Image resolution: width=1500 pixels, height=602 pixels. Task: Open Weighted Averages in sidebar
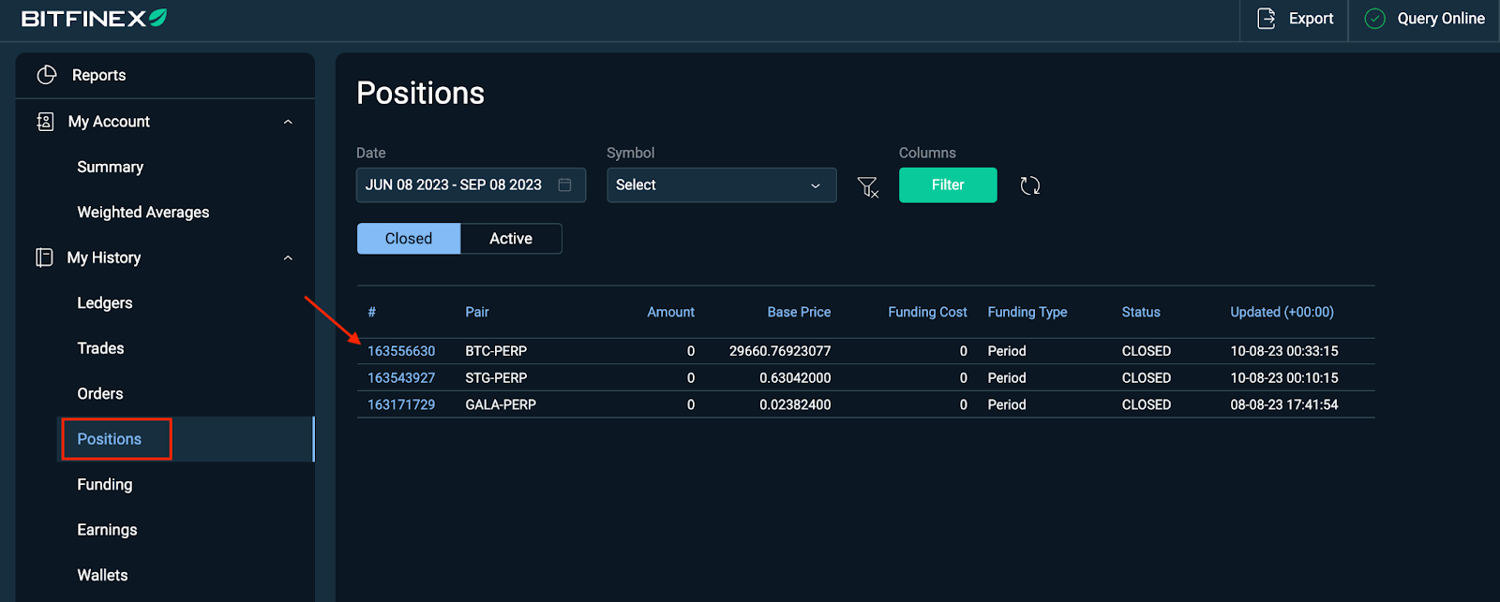(143, 213)
